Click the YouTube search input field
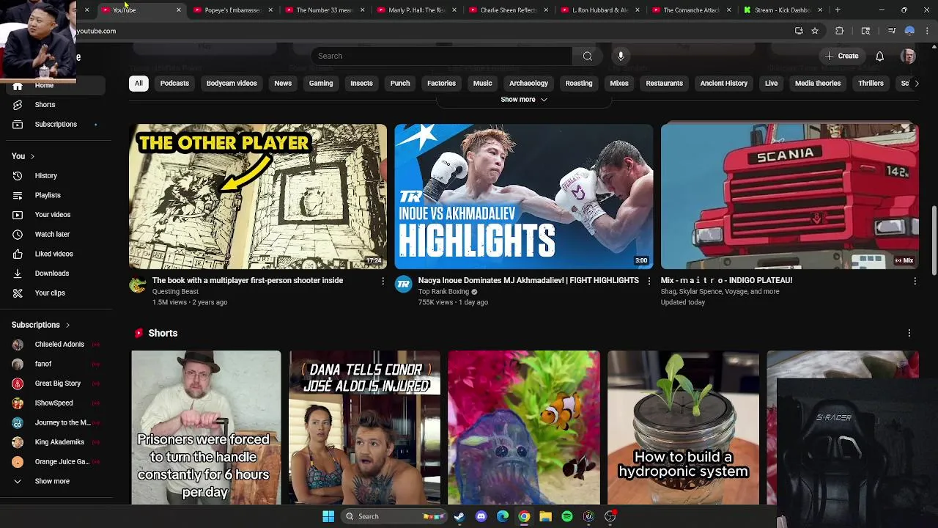 tap(441, 56)
